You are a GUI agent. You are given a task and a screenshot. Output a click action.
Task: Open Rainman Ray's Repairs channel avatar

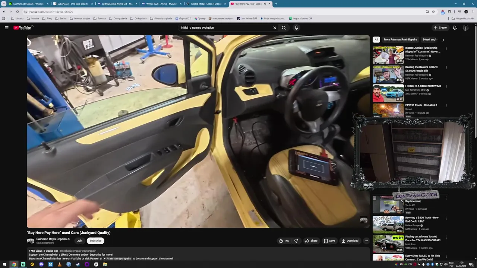coord(31,241)
